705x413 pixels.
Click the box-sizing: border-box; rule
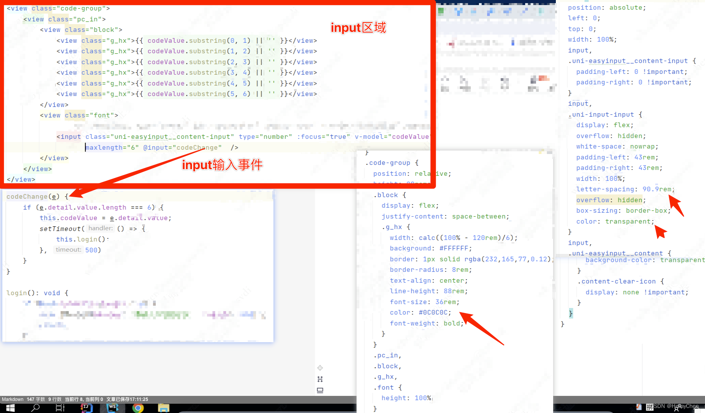(623, 211)
